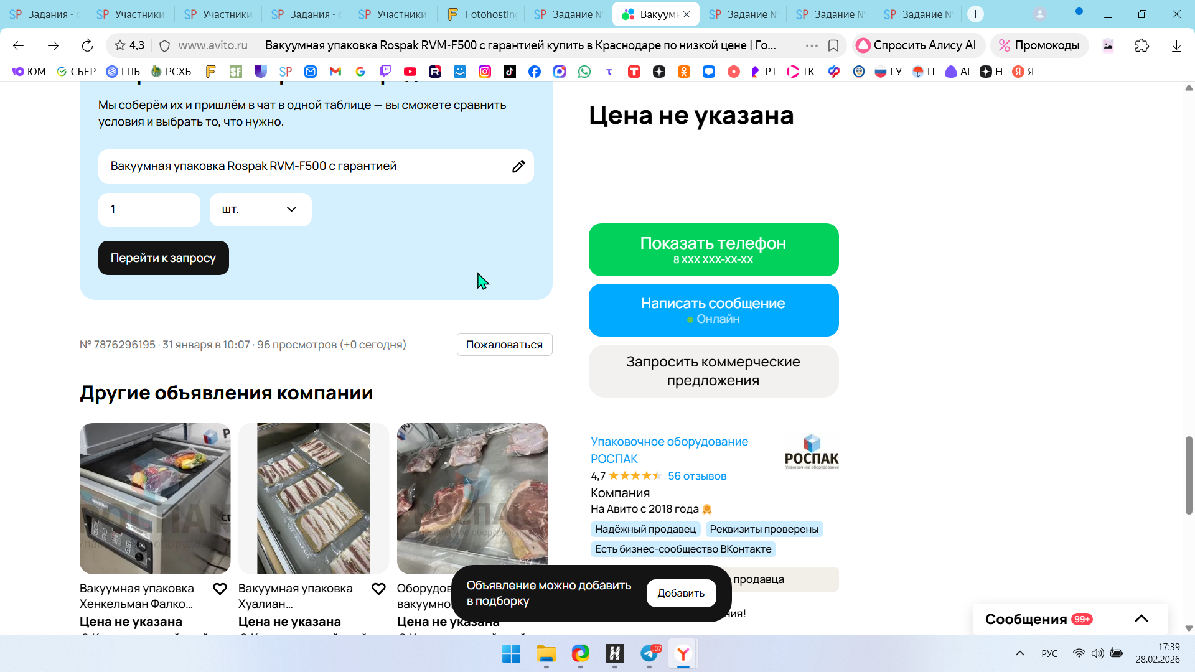The height and width of the screenshot is (672, 1195).
Task: Reload the page with refresh icon
Action: 87,45
